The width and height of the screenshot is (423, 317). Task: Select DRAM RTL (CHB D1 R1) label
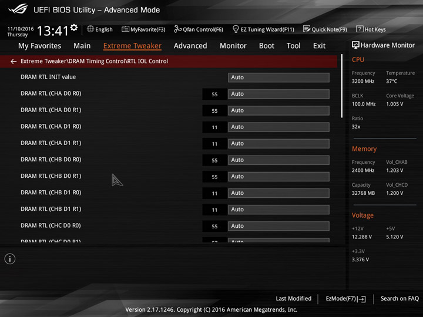tap(51, 209)
